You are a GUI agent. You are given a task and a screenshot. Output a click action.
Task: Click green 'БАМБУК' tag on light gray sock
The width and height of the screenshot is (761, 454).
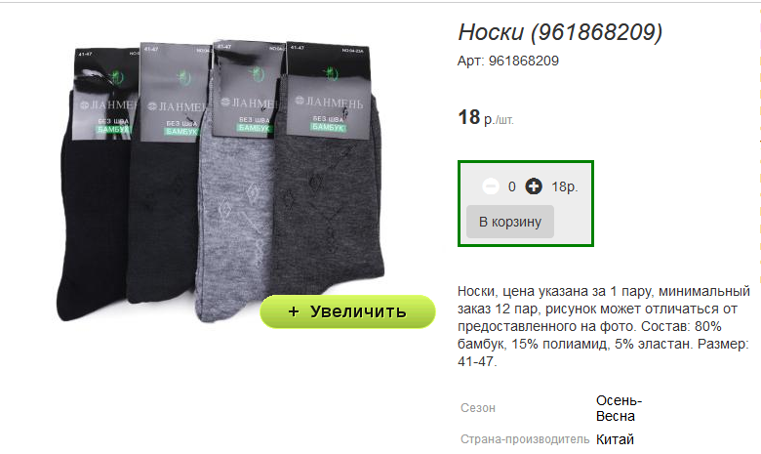(x=254, y=128)
